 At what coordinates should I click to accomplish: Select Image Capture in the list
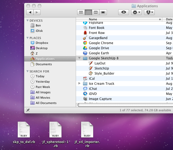coord(124,99)
